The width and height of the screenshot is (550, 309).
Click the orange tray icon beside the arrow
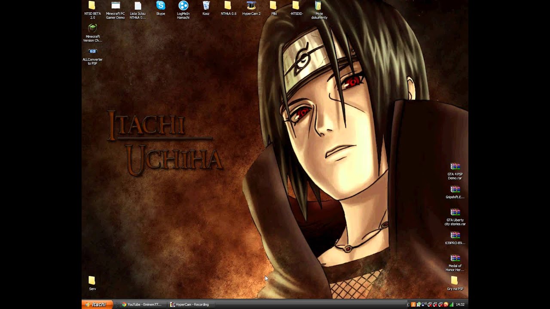pyautogui.click(x=413, y=305)
